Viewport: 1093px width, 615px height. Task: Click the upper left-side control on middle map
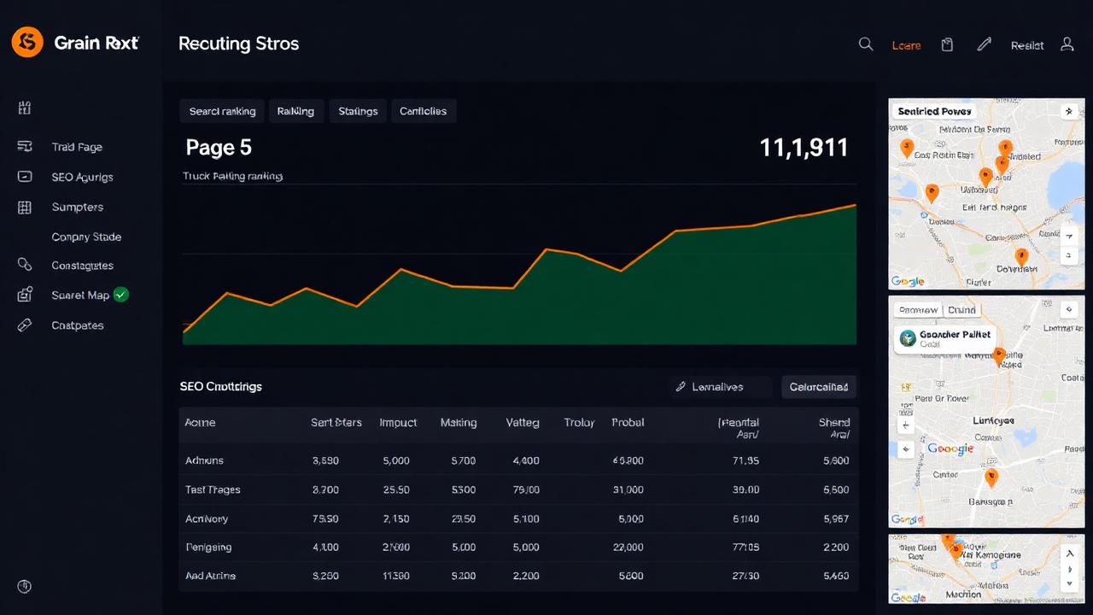click(x=906, y=425)
